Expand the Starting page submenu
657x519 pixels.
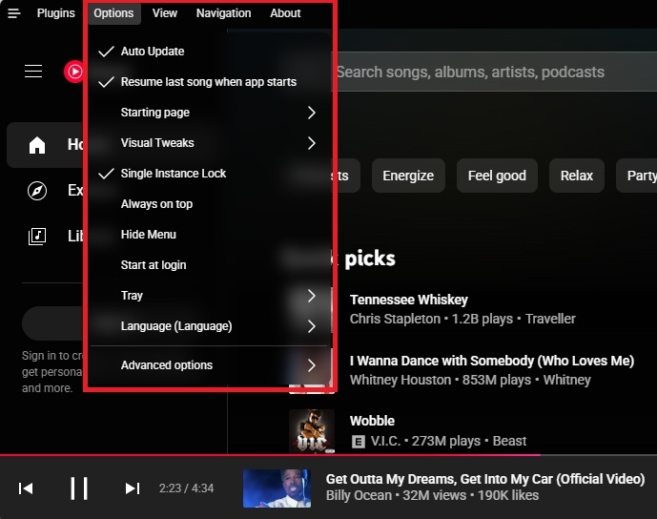tap(209, 113)
